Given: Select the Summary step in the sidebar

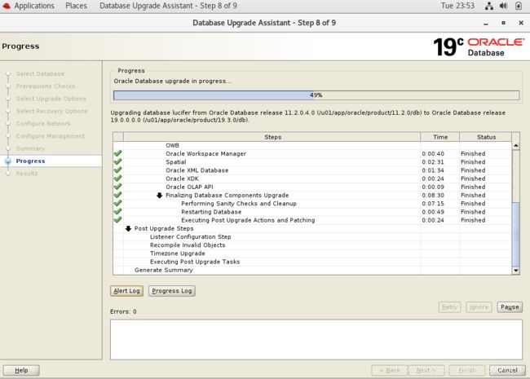Looking at the screenshot, I should coord(30,148).
